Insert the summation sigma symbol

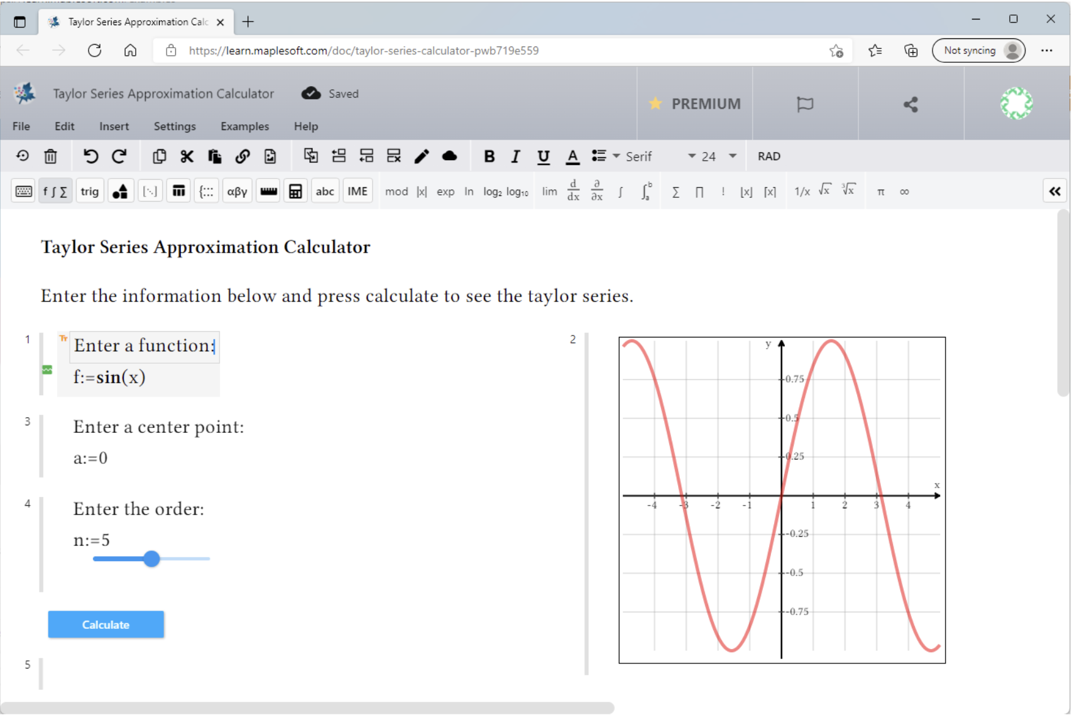click(675, 192)
